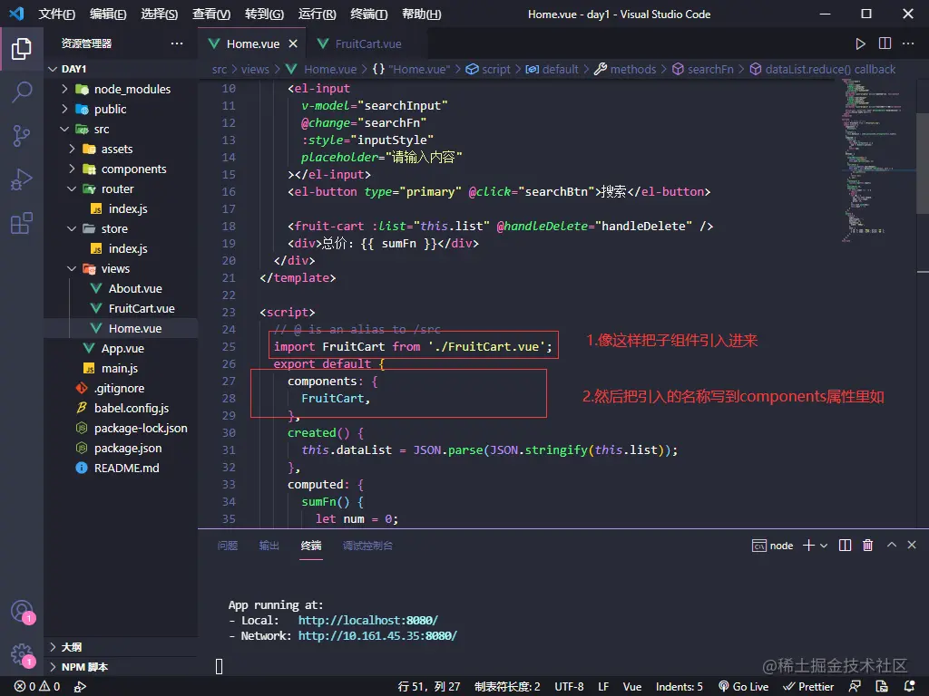Open the Extensions view
The image size is (929, 696).
tap(22, 223)
